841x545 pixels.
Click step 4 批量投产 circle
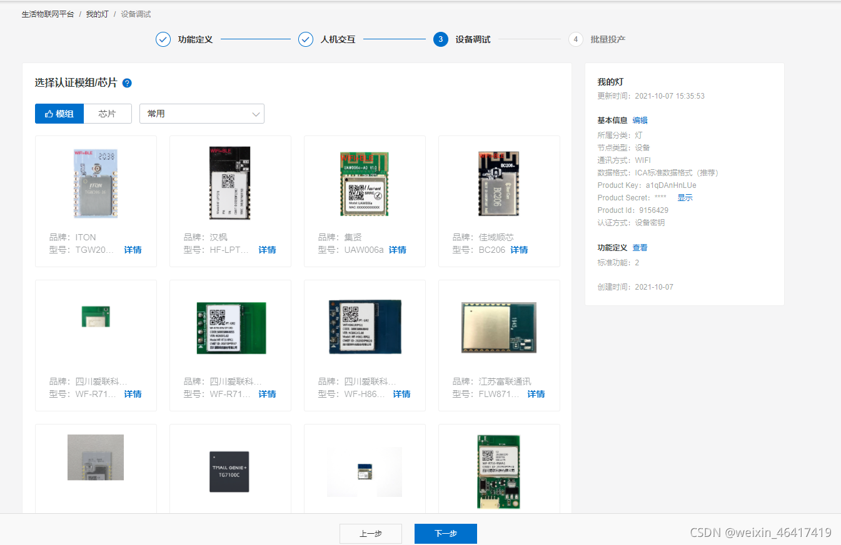point(576,39)
